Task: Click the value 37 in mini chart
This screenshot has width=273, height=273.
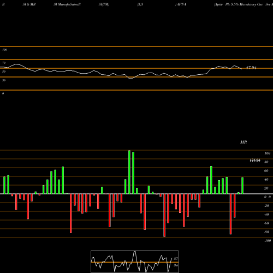Action: point(176,259)
